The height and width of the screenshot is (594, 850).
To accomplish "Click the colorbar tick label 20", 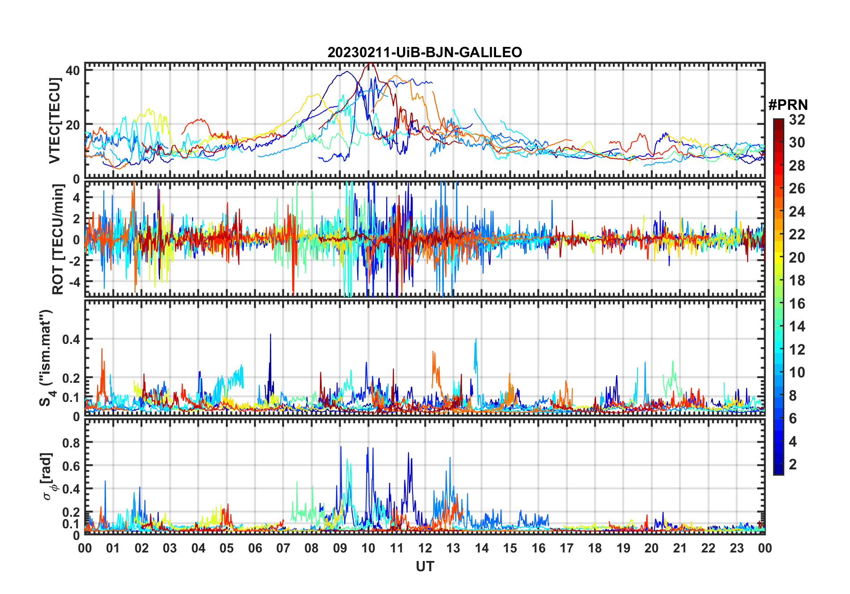I will pos(797,257).
